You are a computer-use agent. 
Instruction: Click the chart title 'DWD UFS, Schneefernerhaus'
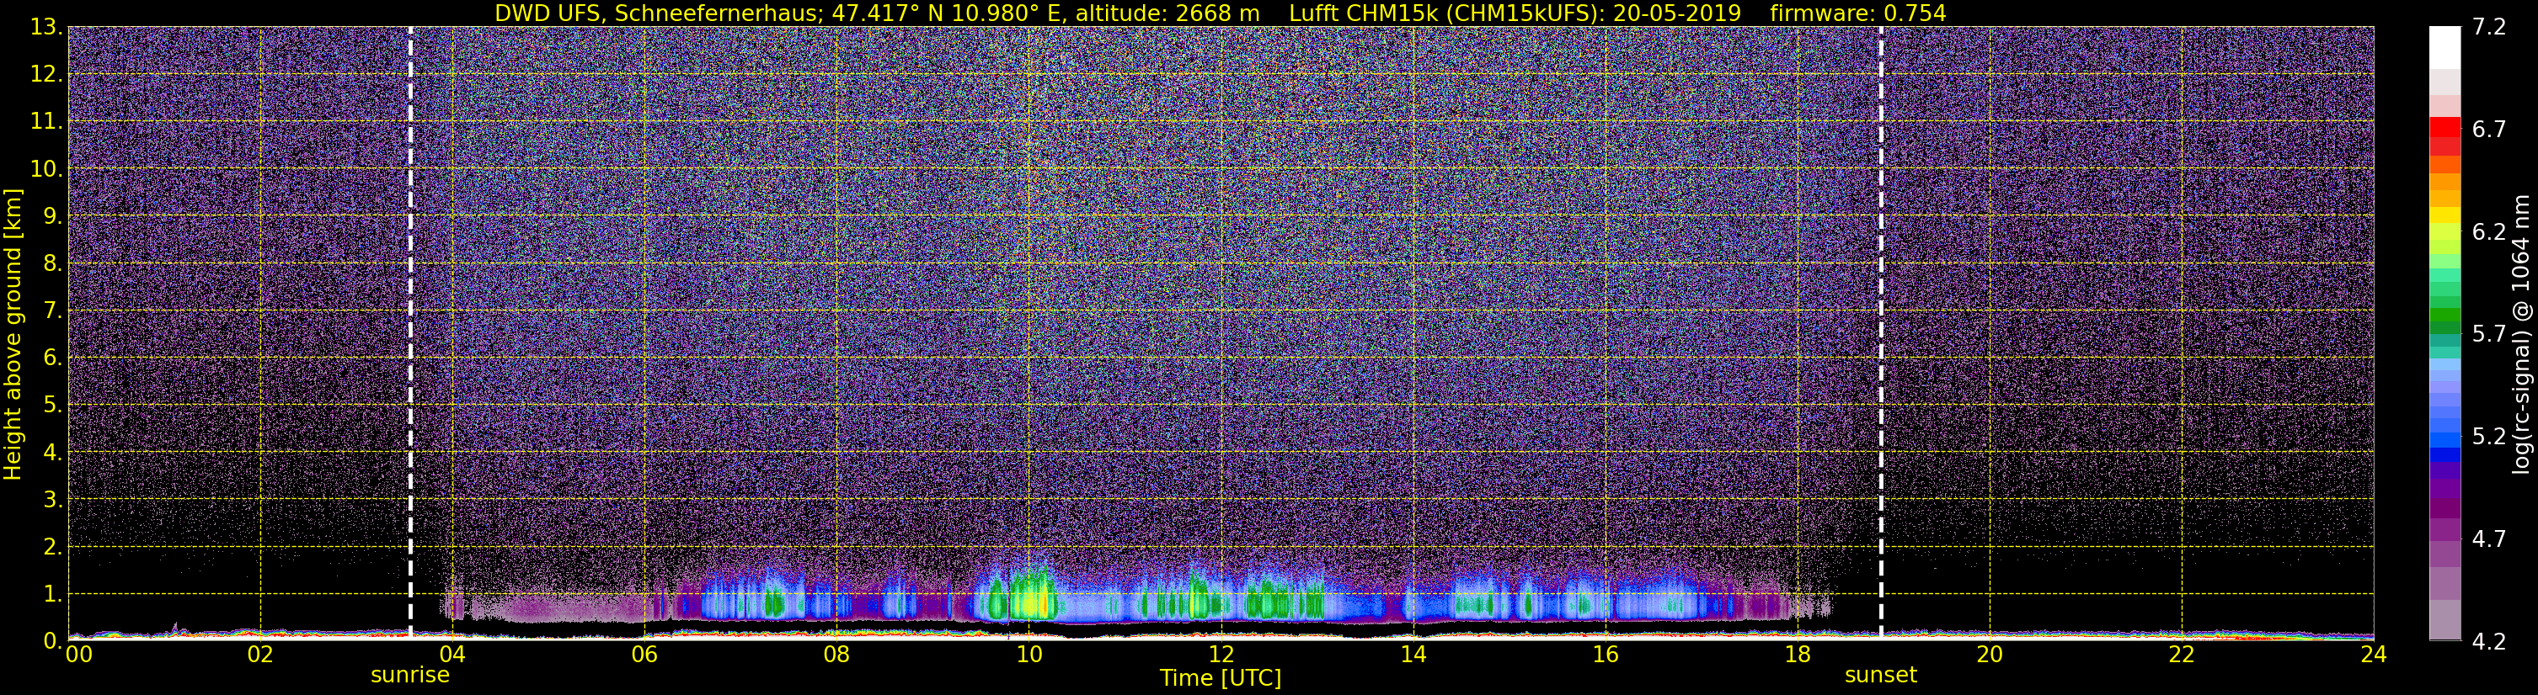[657, 13]
